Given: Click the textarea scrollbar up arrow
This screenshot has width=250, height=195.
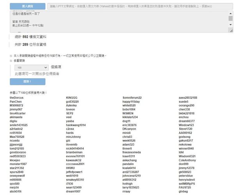Looking at the screenshot, I should pyautogui.click(x=230, y=13).
